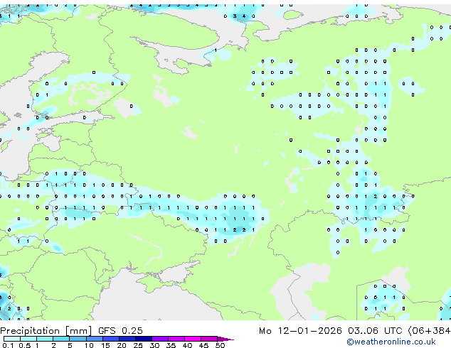Click the 45–50 mm legend color swatch

(209, 339)
